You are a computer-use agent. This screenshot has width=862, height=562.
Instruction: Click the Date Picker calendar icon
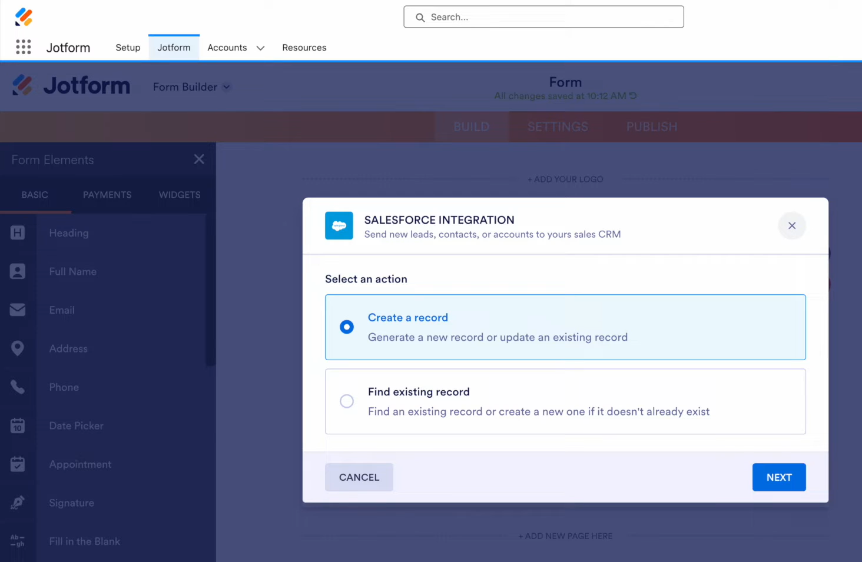click(x=18, y=425)
